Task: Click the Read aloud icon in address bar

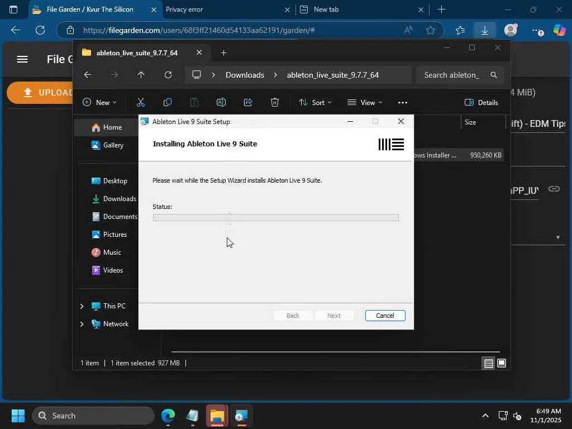Action: (408, 30)
